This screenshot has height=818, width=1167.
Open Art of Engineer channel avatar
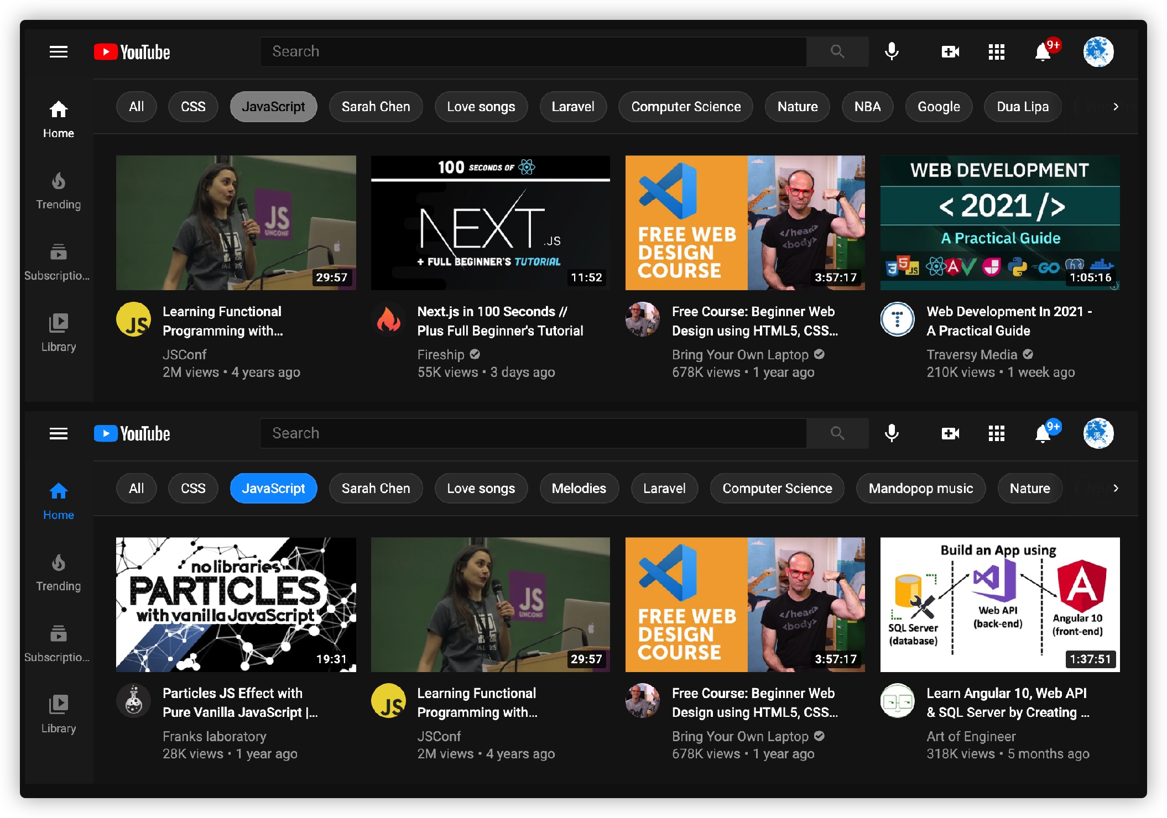point(897,701)
